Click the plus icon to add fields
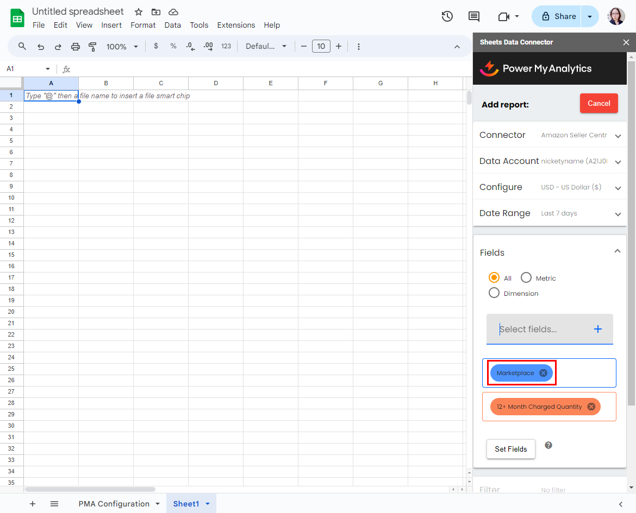636x513 pixels. tap(598, 329)
